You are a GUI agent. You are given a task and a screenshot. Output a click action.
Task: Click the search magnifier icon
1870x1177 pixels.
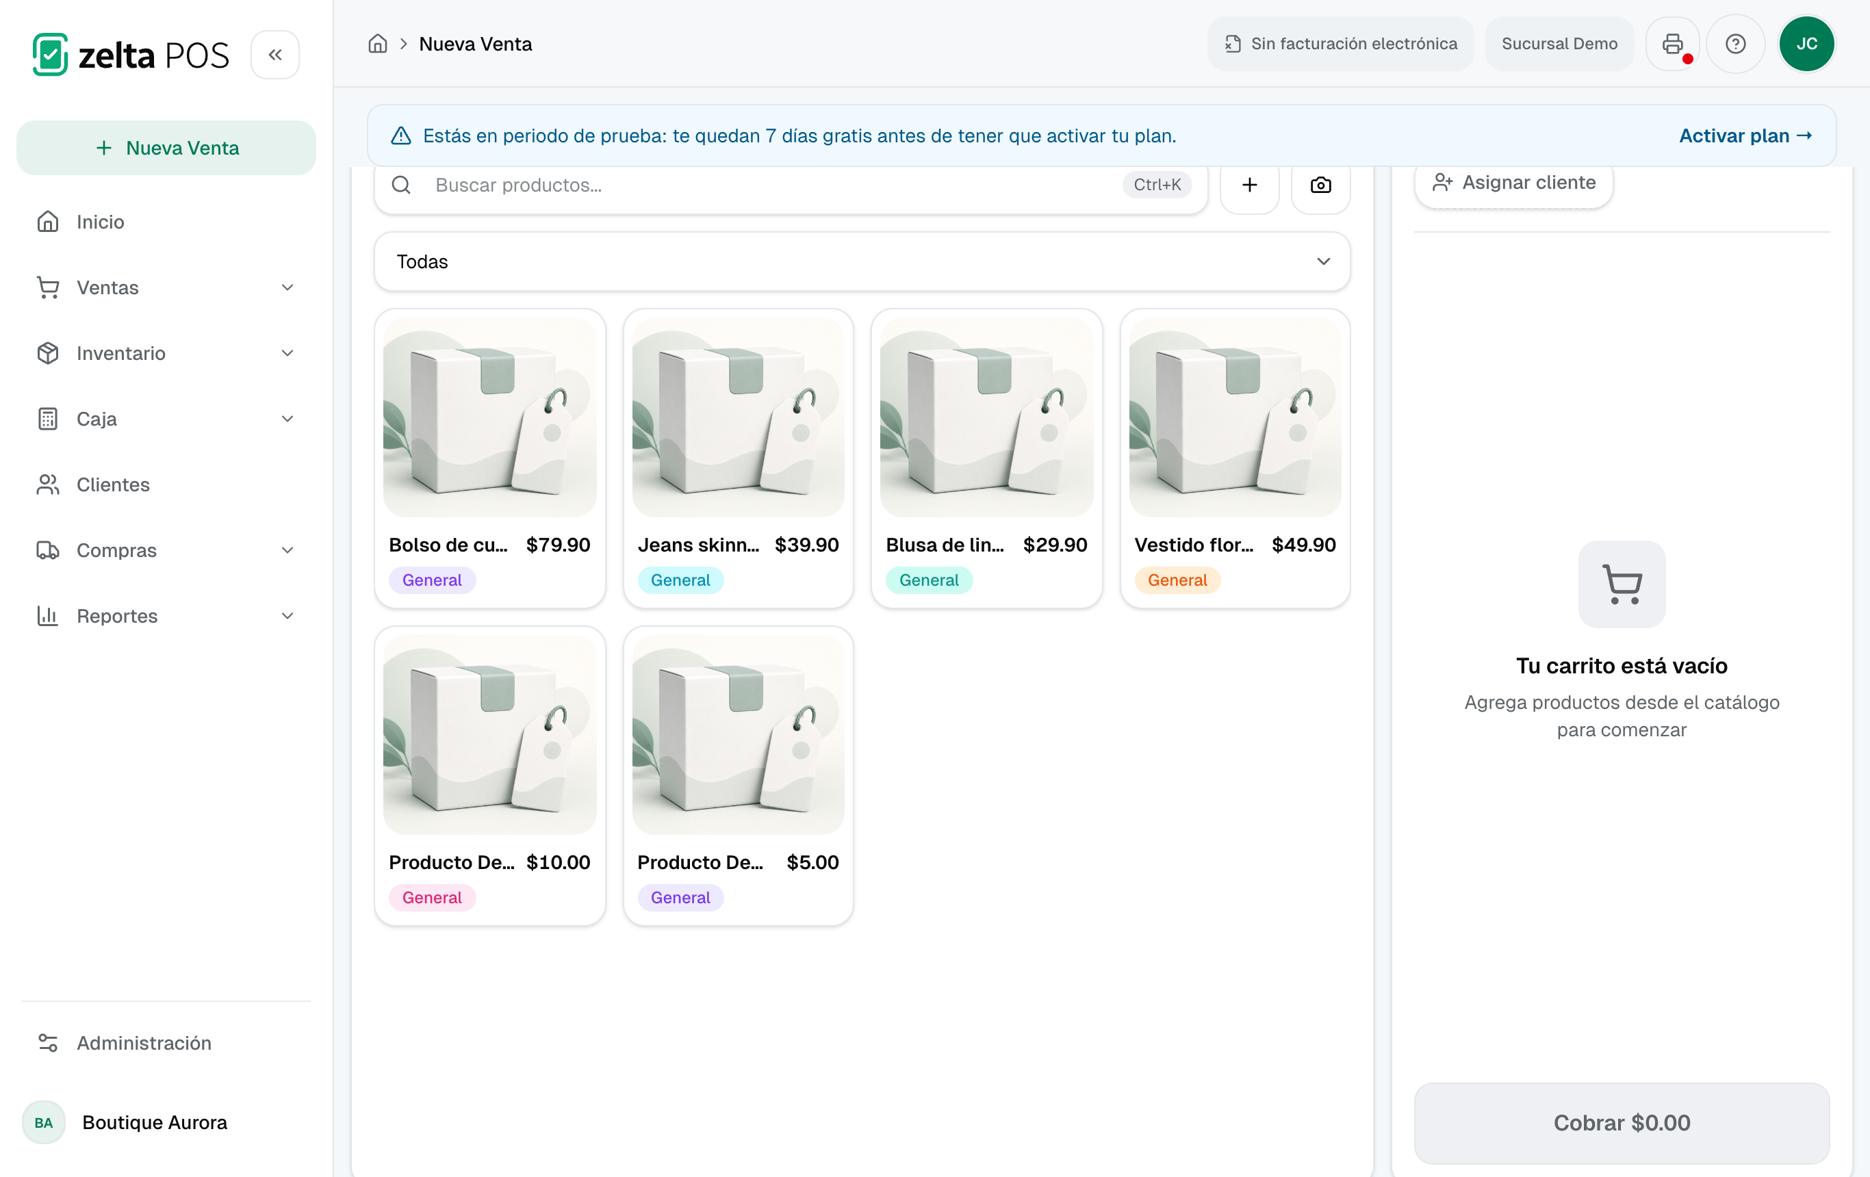[x=400, y=185]
